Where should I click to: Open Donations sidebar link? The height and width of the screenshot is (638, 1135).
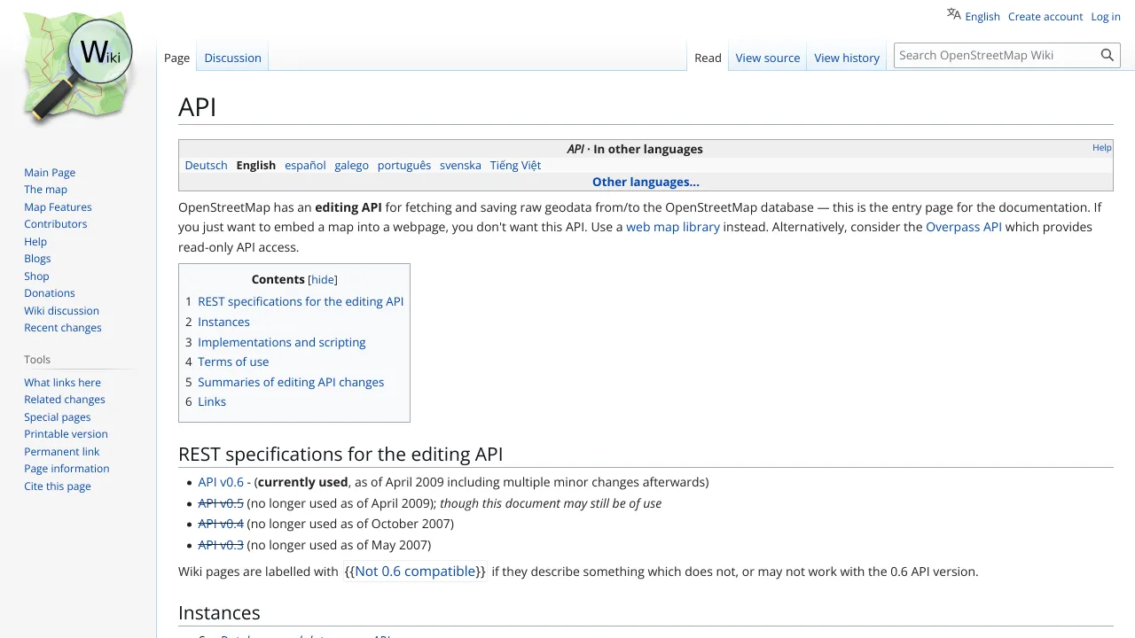(50, 293)
